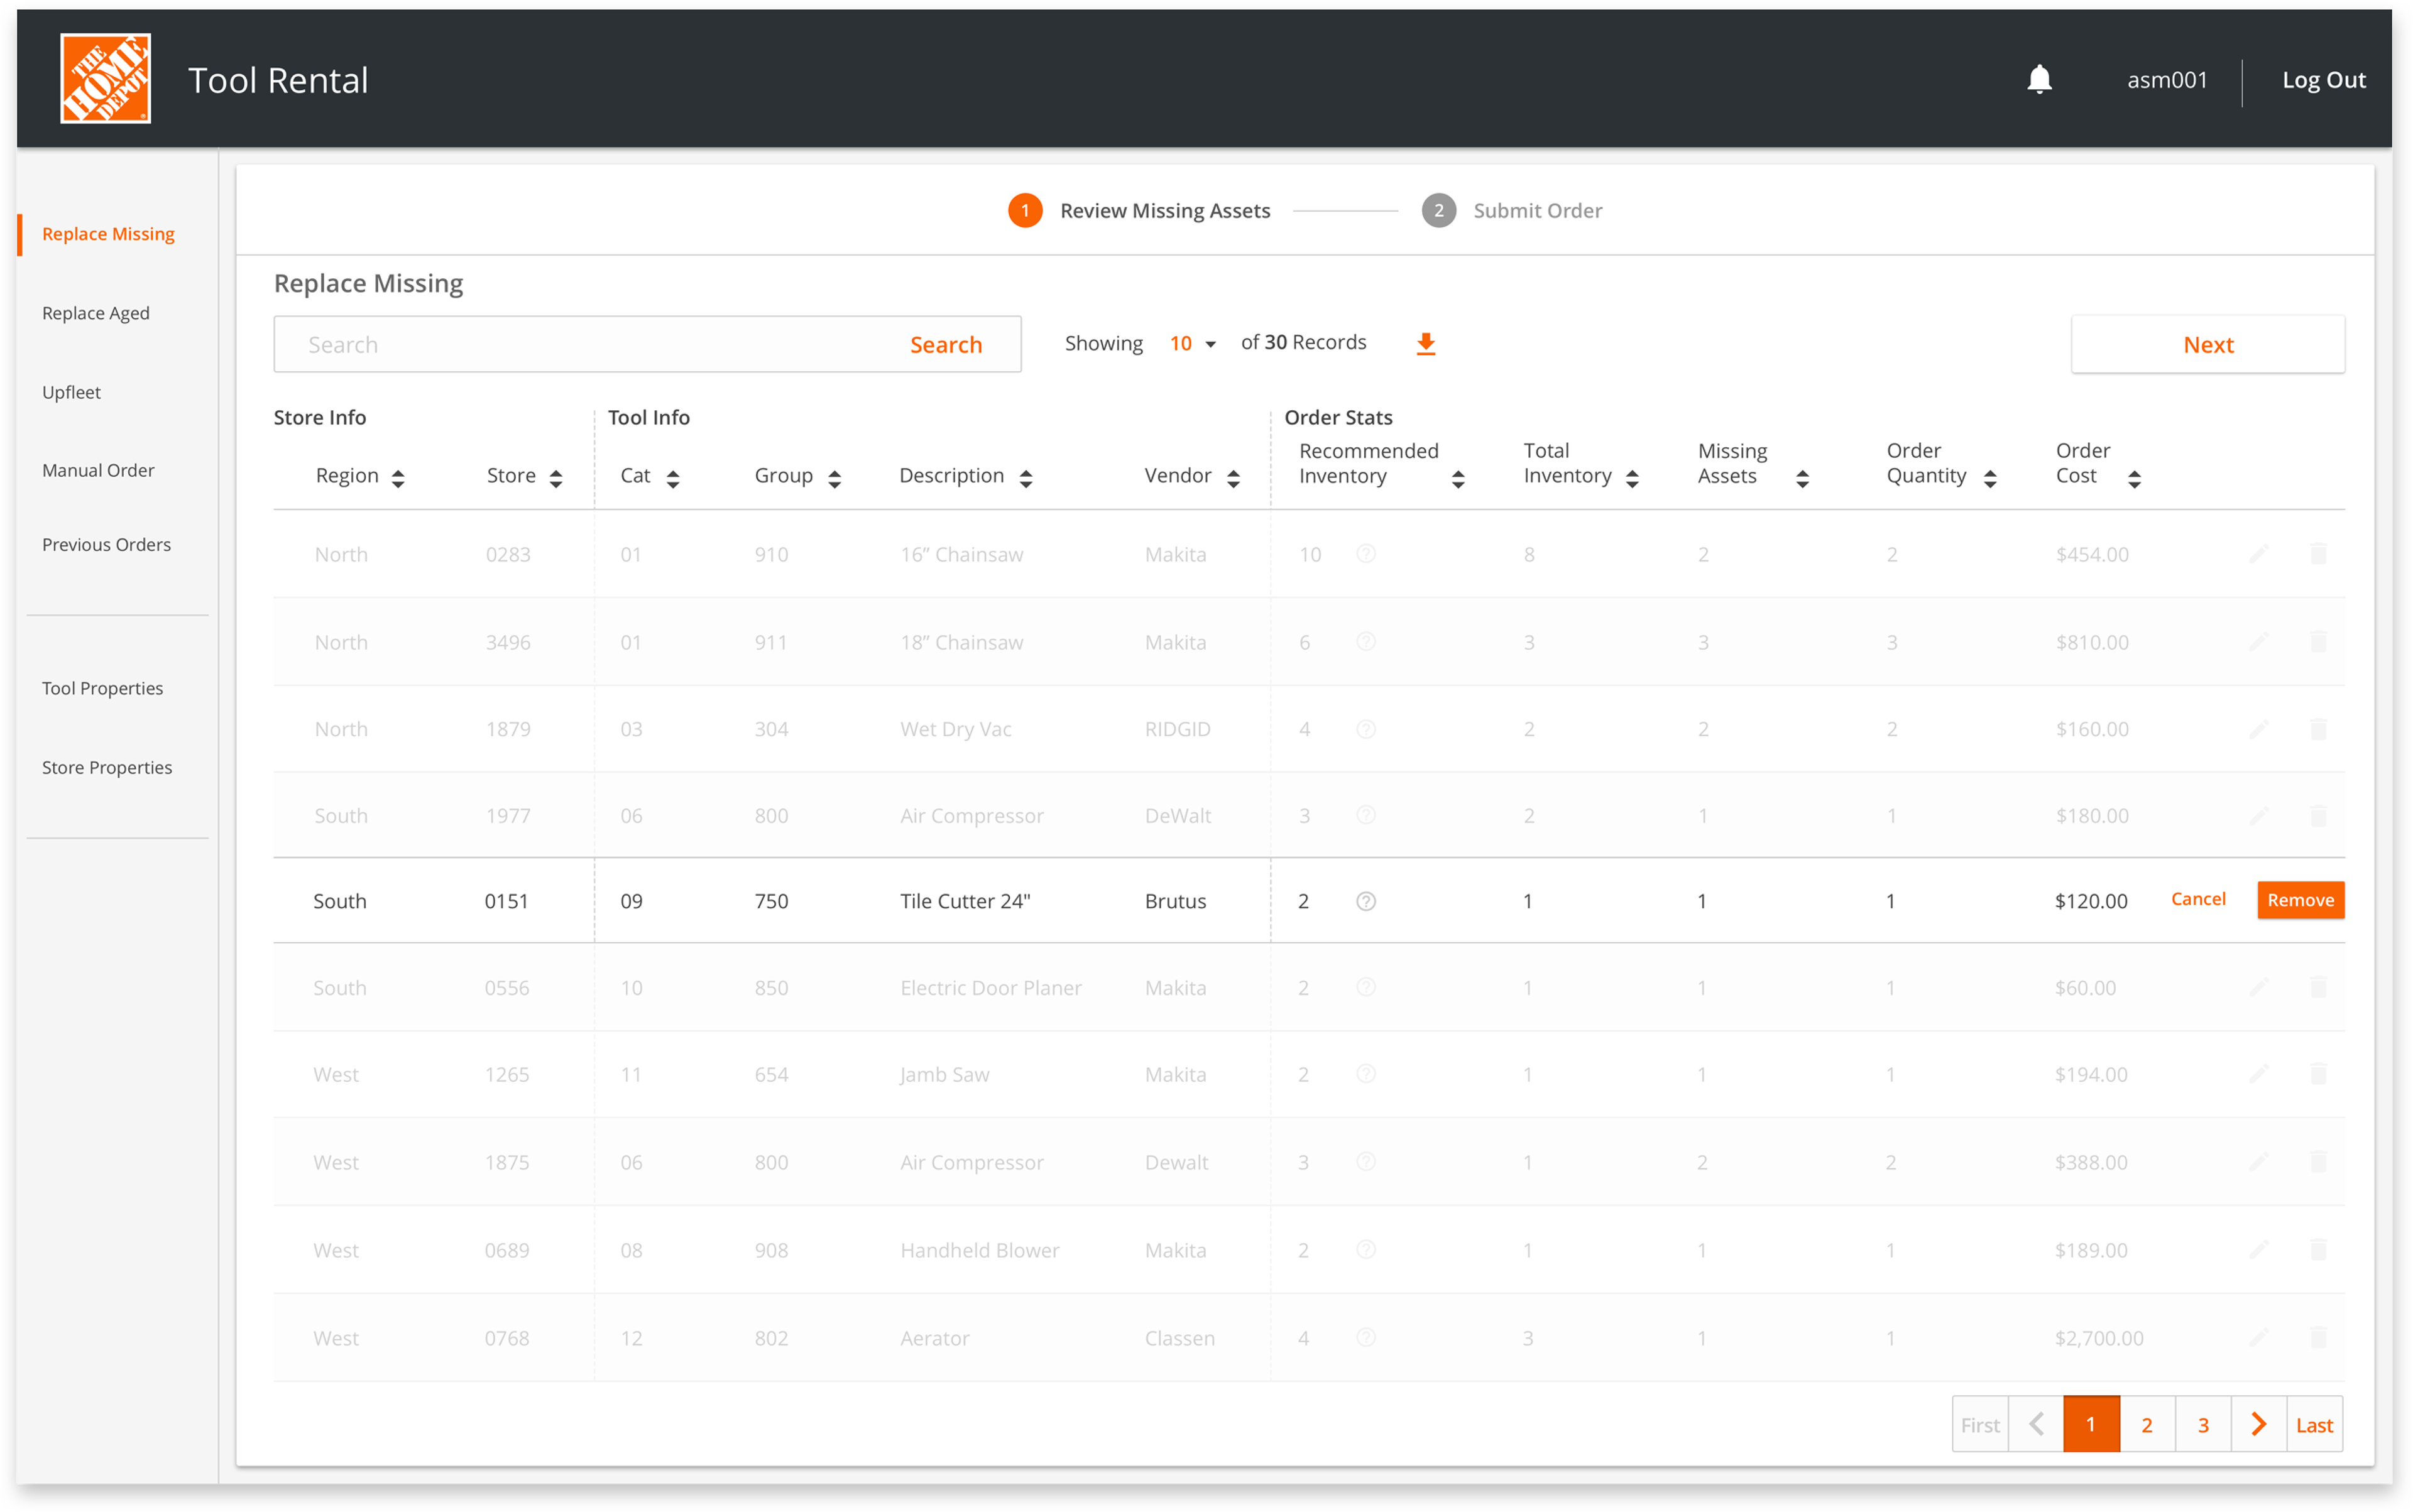The height and width of the screenshot is (1512, 2413).
Task: Click the orange Search button
Action: [x=945, y=344]
